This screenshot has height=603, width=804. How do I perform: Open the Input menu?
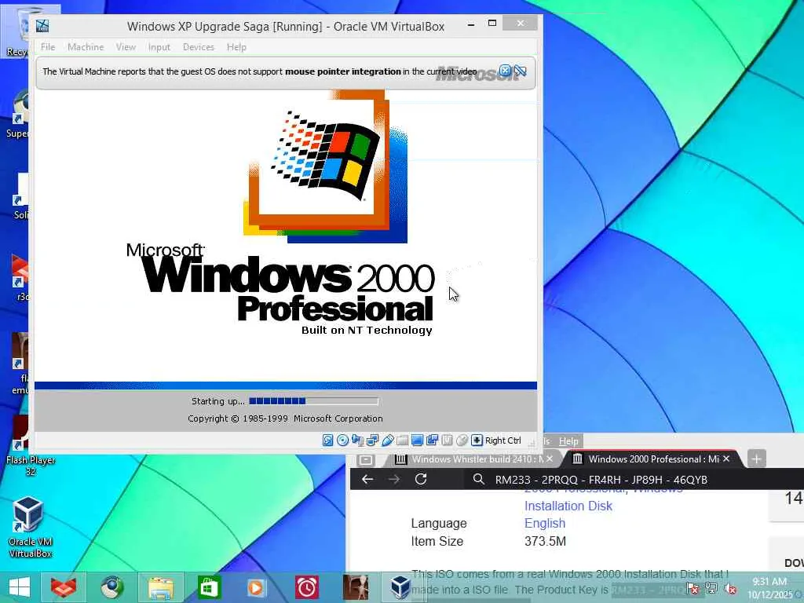[159, 46]
